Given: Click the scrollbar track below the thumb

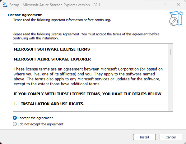Looking at the screenshot, I should tap(170, 83).
